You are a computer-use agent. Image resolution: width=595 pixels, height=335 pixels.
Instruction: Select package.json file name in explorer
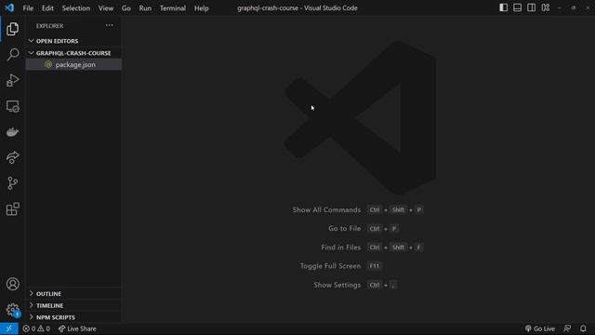[x=75, y=64]
